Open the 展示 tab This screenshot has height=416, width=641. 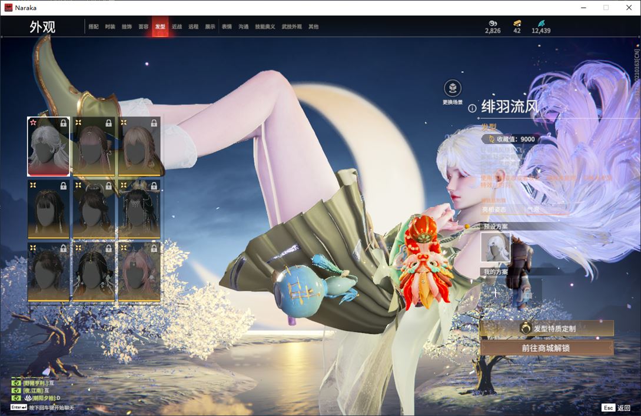coord(210,26)
